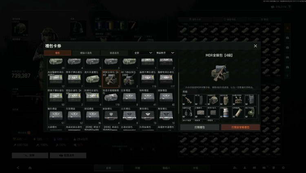Click the 配置道具 button behind the dialog
The image size is (306, 173).
point(68,155)
